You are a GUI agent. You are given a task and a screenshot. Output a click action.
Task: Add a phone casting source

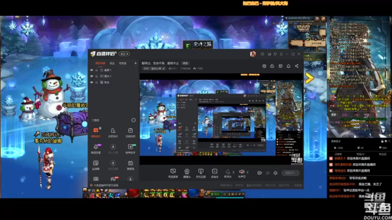[201, 173]
